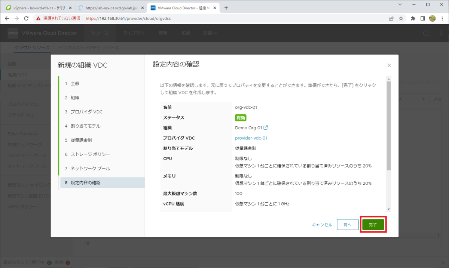
Task: Click the 有効 status badge
Action: click(240, 117)
